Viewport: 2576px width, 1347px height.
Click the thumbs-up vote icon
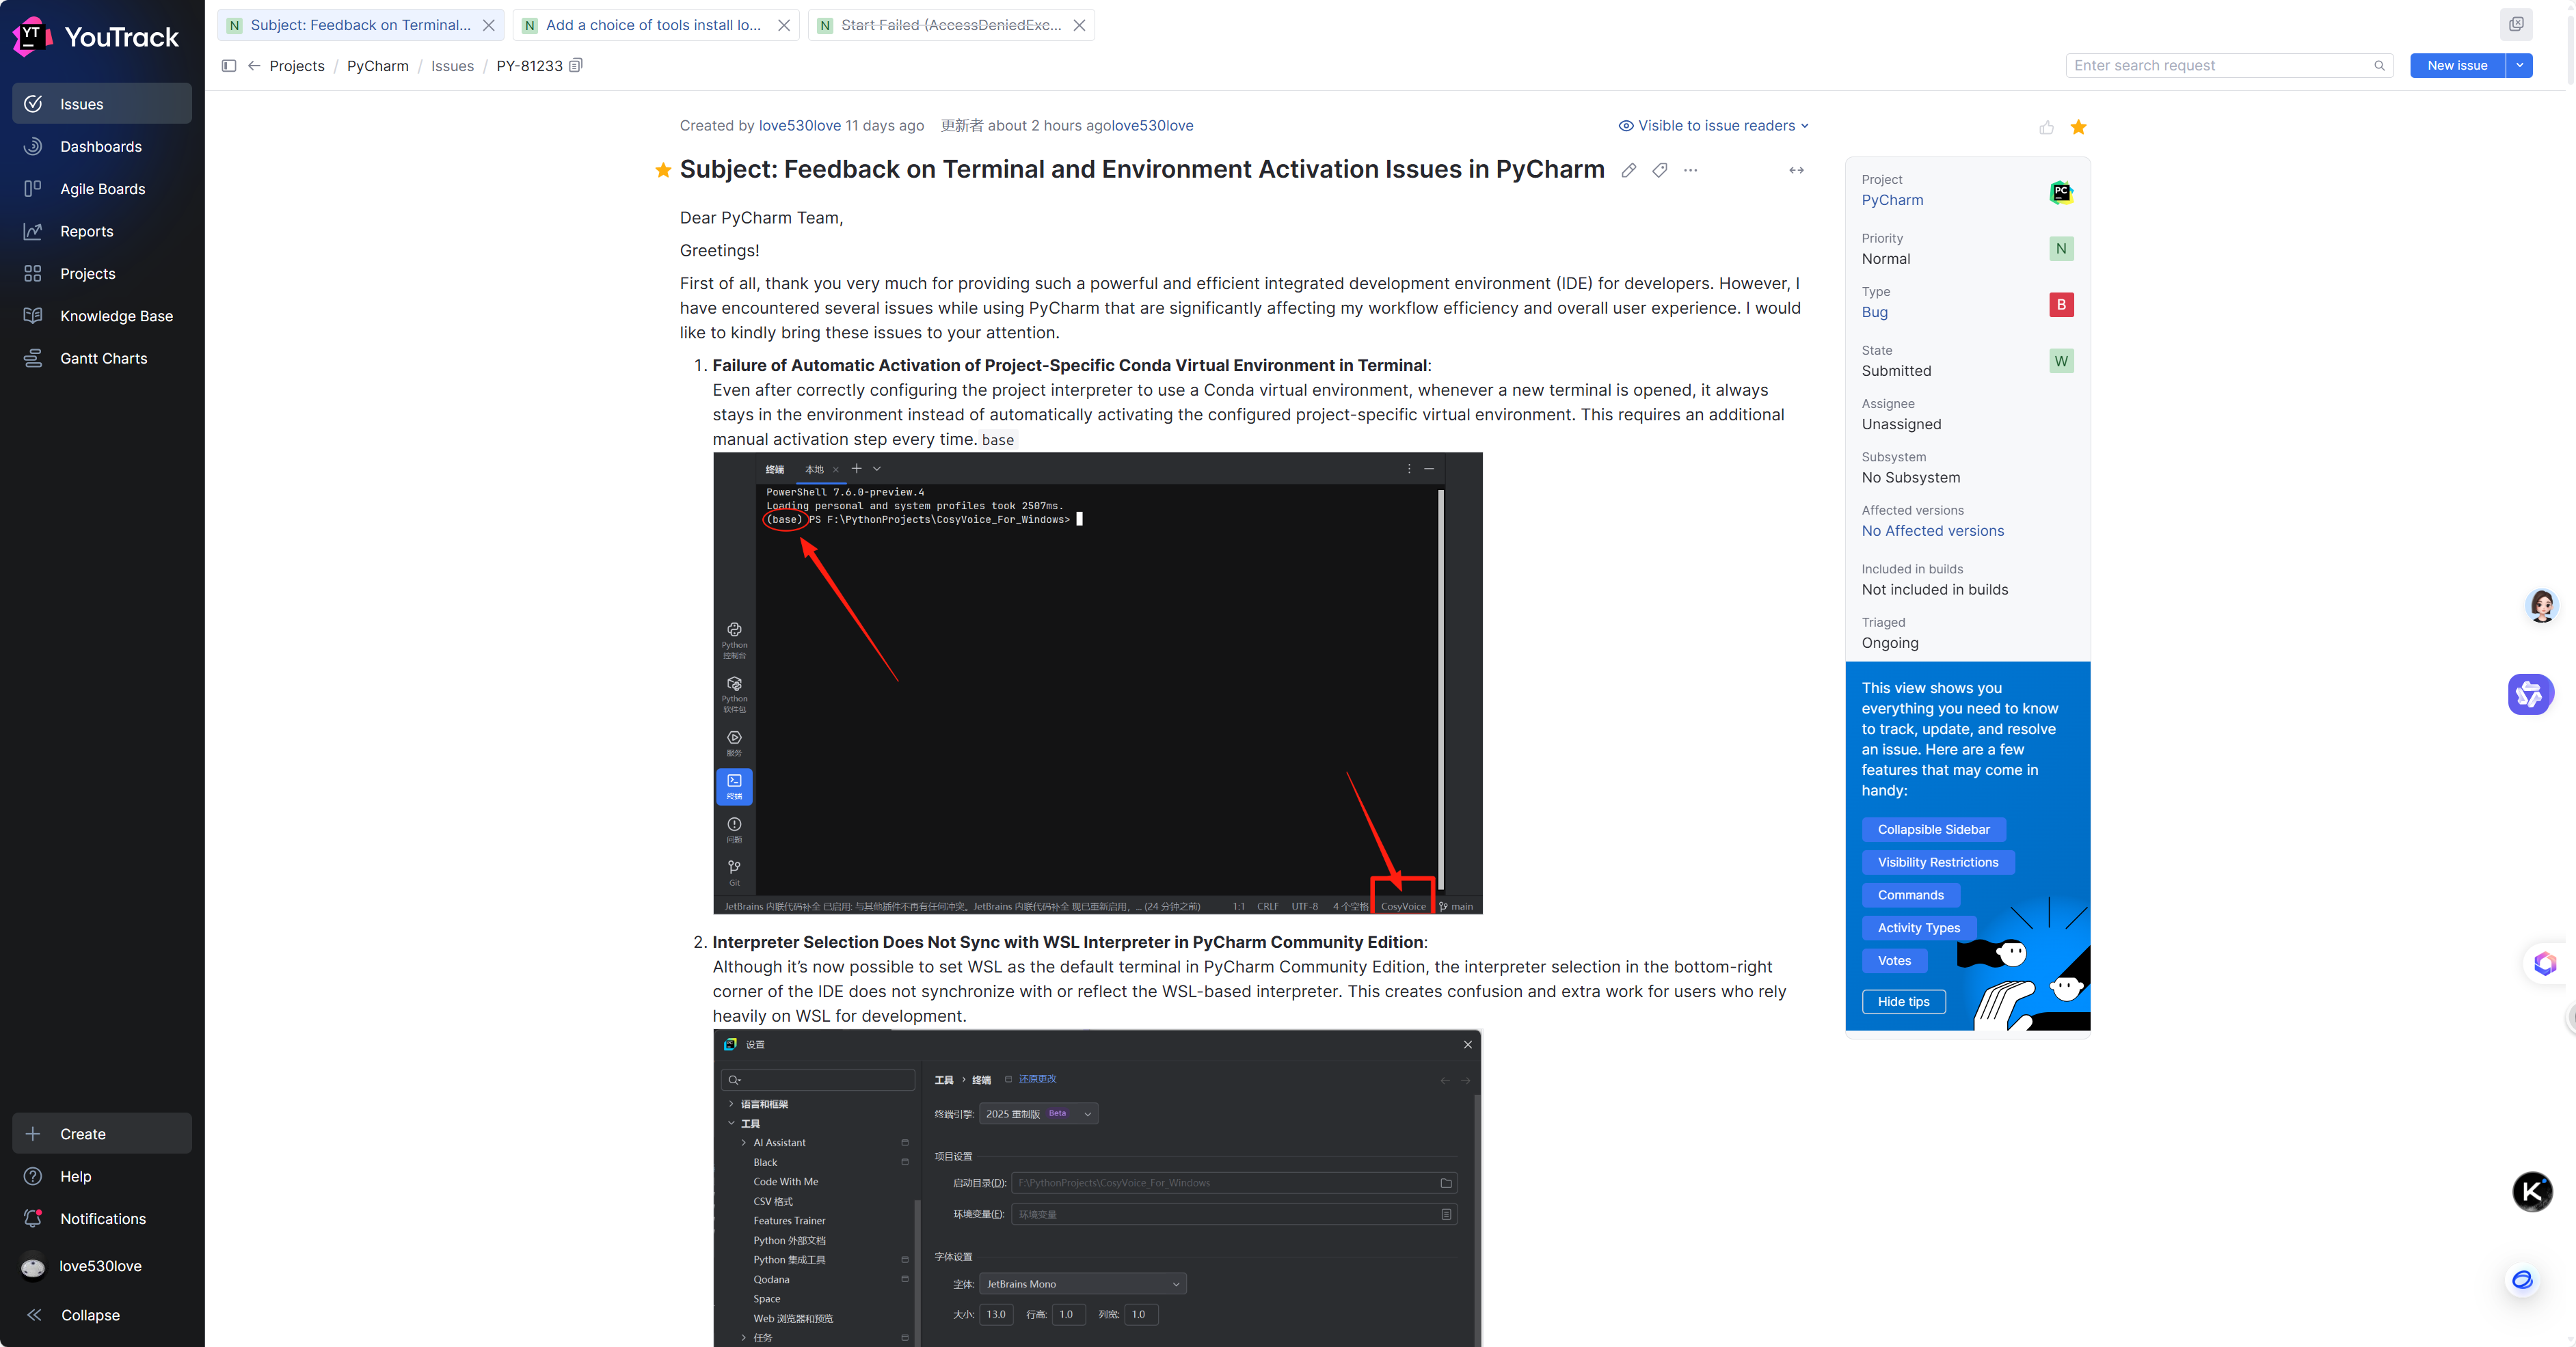coord(2046,128)
